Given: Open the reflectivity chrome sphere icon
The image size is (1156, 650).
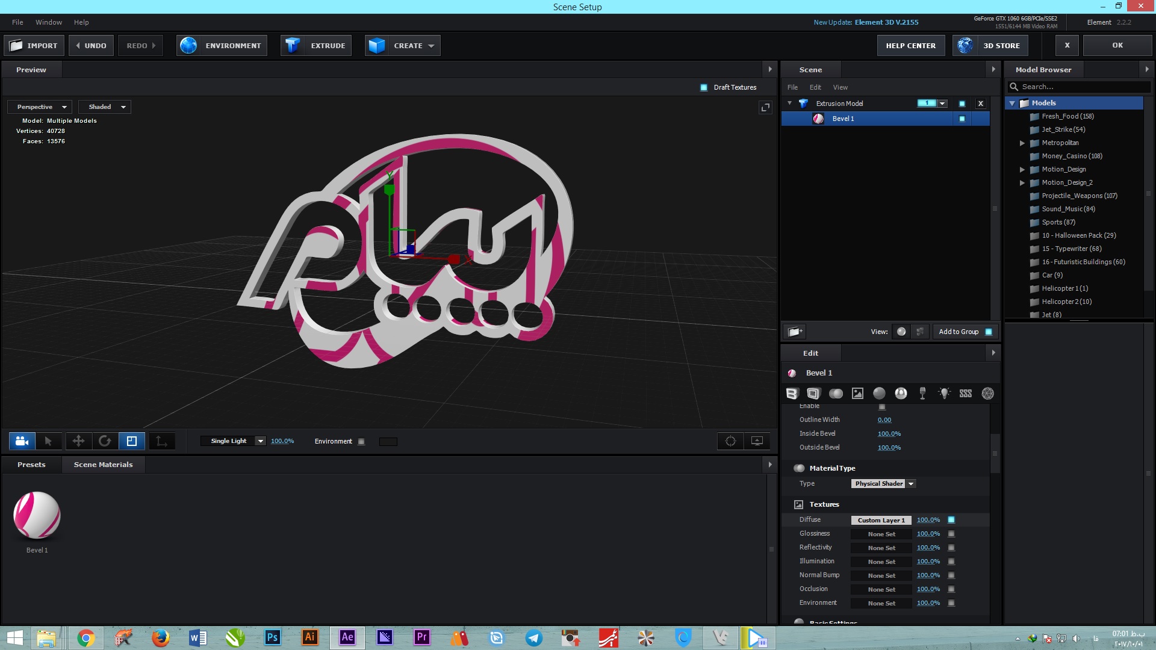Looking at the screenshot, I should click(x=901, y=394).
